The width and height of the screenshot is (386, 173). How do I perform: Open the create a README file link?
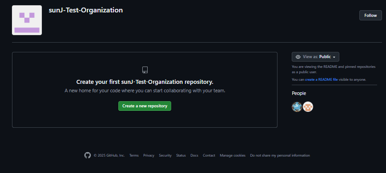[x=321, y=79]
